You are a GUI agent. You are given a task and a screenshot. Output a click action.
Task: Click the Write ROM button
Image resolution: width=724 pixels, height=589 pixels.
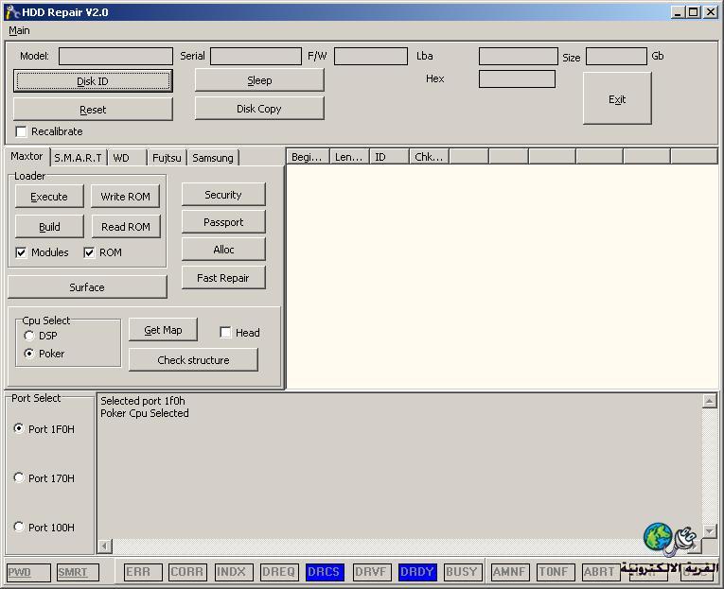coord(125,197)
